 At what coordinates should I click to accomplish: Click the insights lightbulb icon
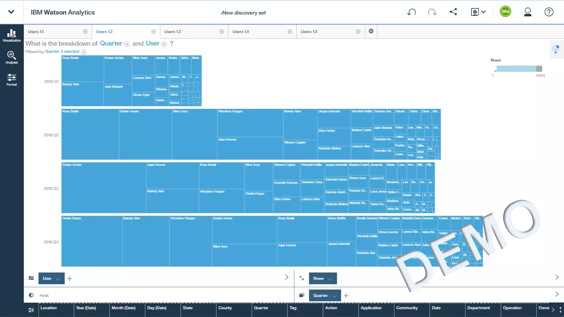coord(556,49)
